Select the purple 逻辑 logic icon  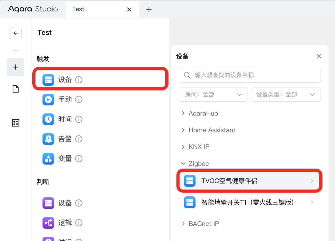coord(48,223)
